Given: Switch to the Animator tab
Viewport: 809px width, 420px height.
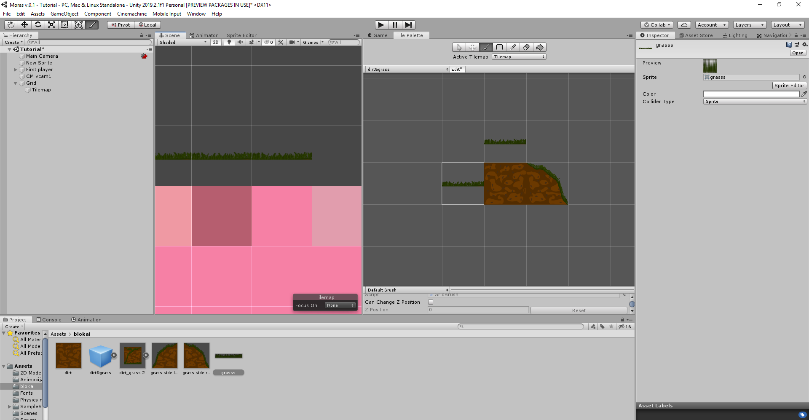Looking at the screenshot, I should tap(204, 35).
